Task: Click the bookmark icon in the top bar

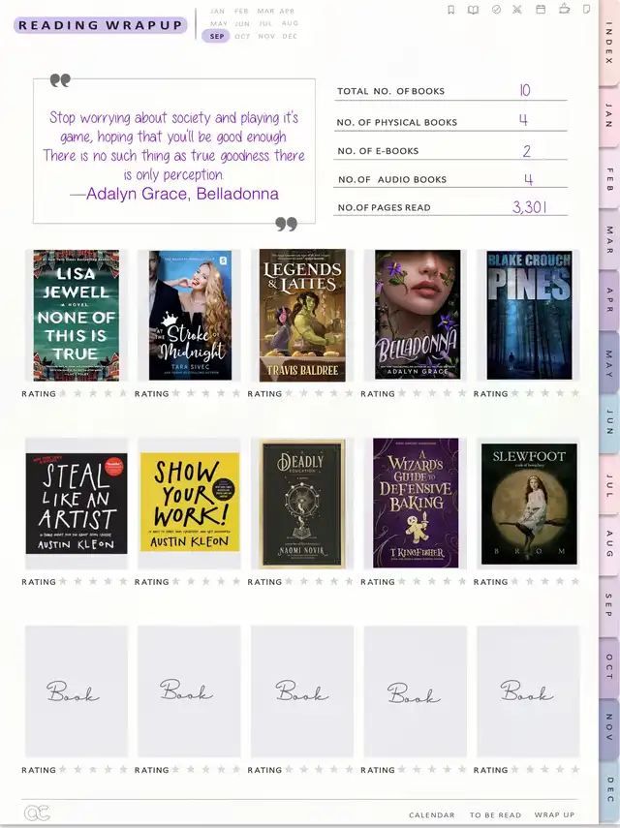Action: (451, 10)
